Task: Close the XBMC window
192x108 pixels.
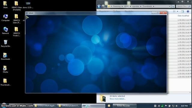Action: pyautogui.click(x=163, y=13)
